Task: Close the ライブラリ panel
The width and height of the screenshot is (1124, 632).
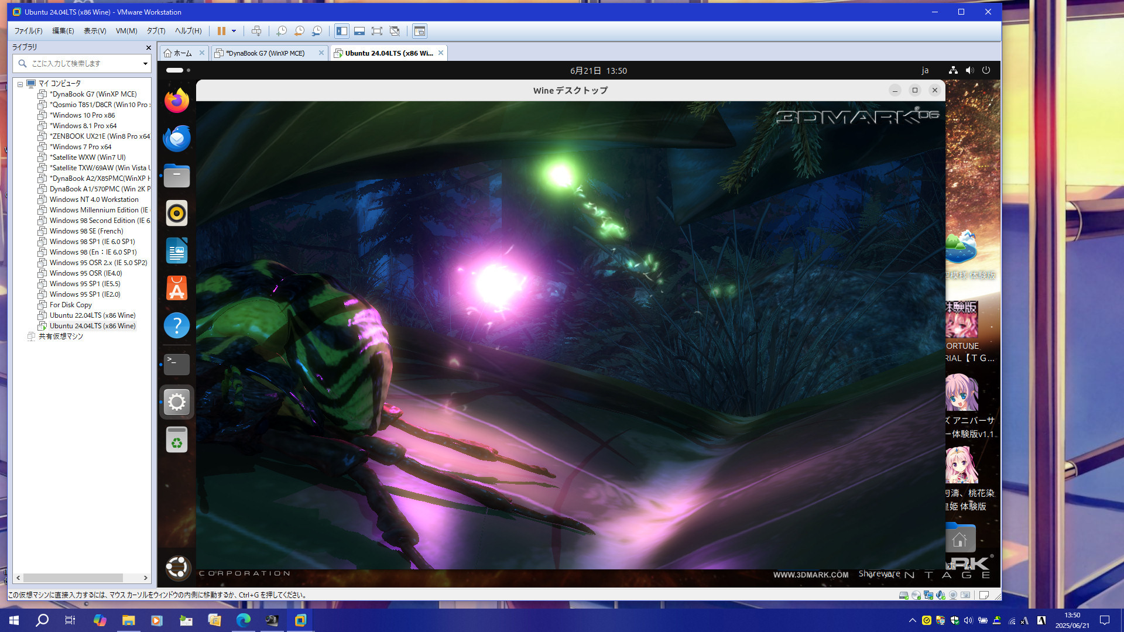Action: tap(148, 47)
